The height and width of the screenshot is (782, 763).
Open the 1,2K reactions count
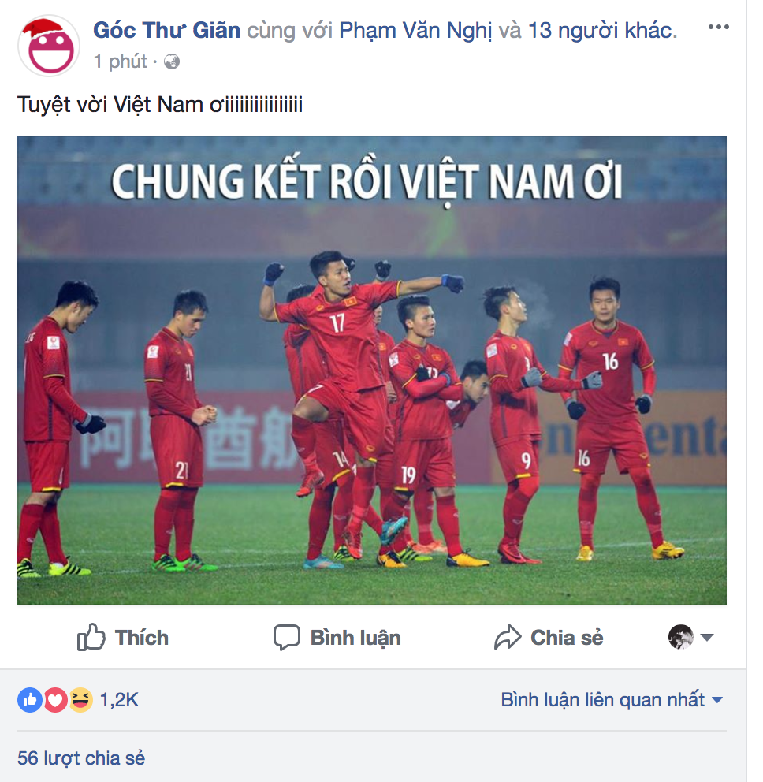119,700
